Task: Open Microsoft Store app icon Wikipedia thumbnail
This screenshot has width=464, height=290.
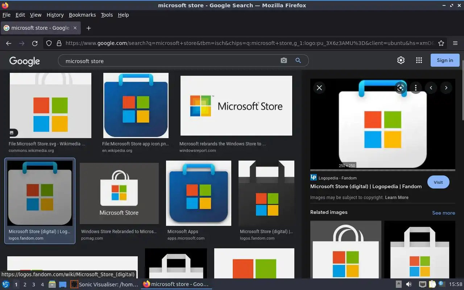Action: pyautogui.click(x=136, y=105)
